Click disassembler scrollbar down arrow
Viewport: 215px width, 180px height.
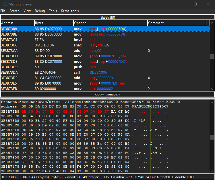pos(212,89)
